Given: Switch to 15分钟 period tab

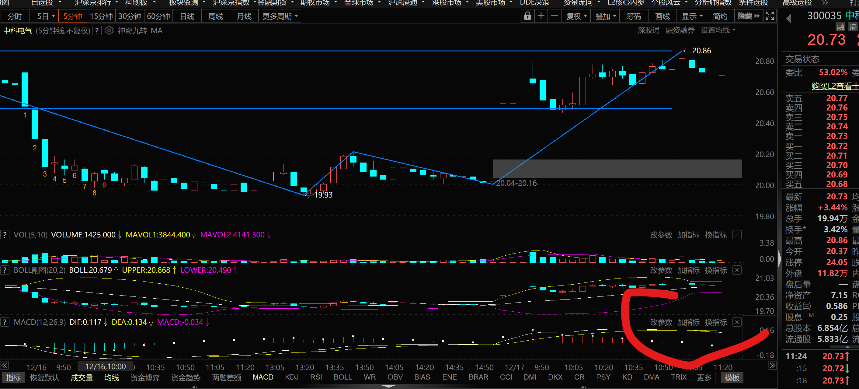Looking at the screenshot, I should click(x=101, y=16).
